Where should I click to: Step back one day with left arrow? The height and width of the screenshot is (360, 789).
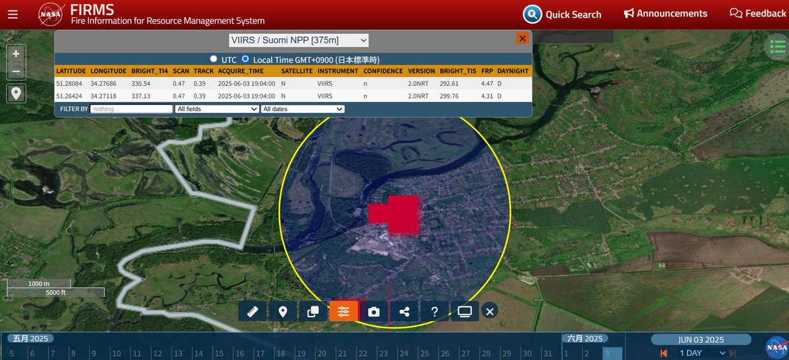(664, 353)
